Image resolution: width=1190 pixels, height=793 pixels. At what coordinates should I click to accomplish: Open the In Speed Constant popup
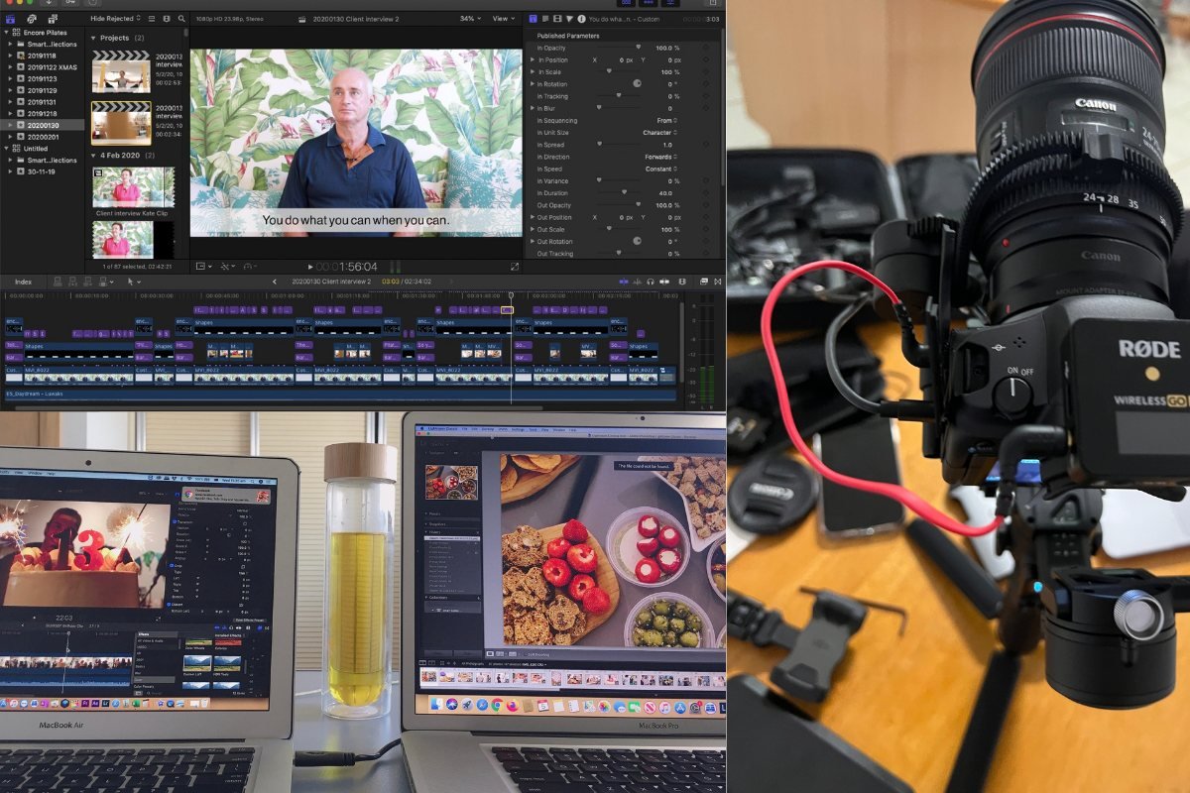click(x=661, y=169)
